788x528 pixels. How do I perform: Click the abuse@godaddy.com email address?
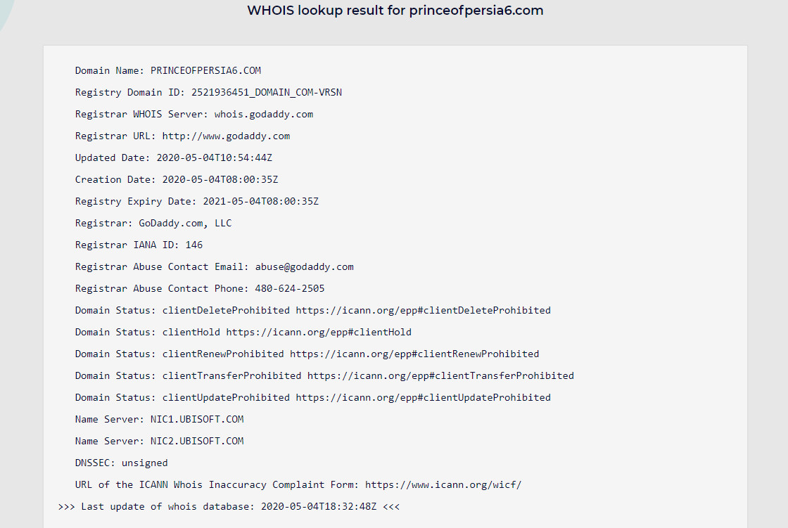click(x=304, y=266)
